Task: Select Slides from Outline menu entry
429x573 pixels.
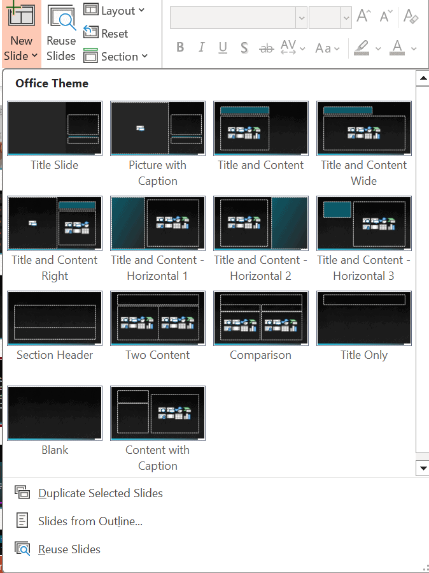Action: point(90,521)
